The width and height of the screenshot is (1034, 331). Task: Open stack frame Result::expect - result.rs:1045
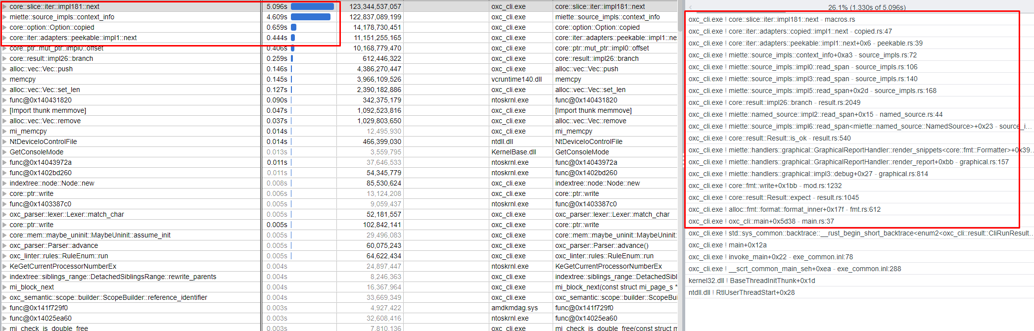point(773,197)
